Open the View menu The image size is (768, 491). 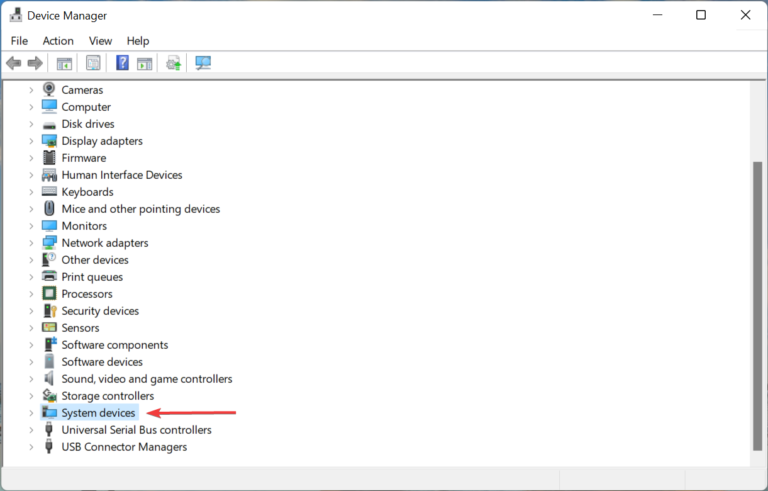click(x=100, y=40)
